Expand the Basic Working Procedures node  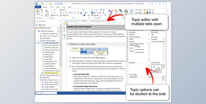click(39, 75)
